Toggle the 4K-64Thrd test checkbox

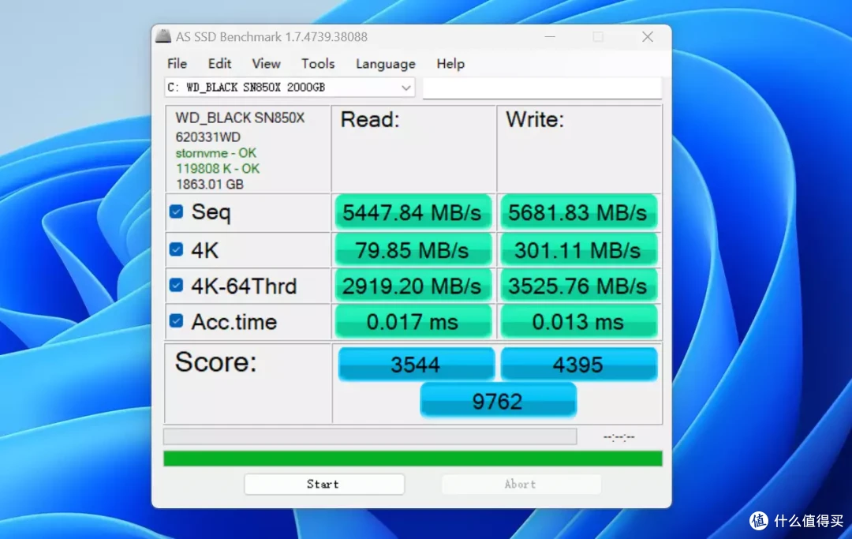click(176, 285)
